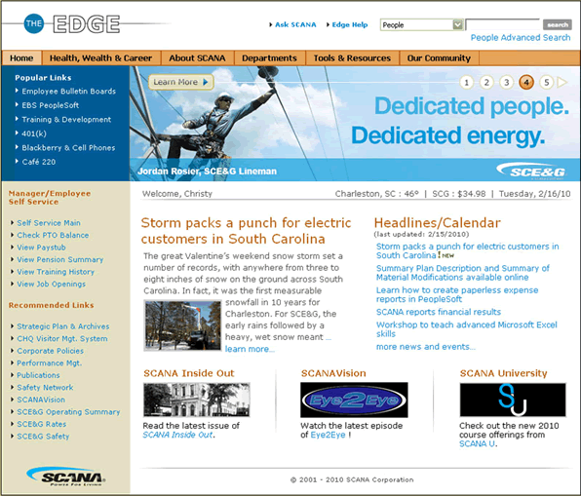The width and height of the screenshot is (581, 496).
Task: Show banner slide 4
Action: click(x=526, y=82)
